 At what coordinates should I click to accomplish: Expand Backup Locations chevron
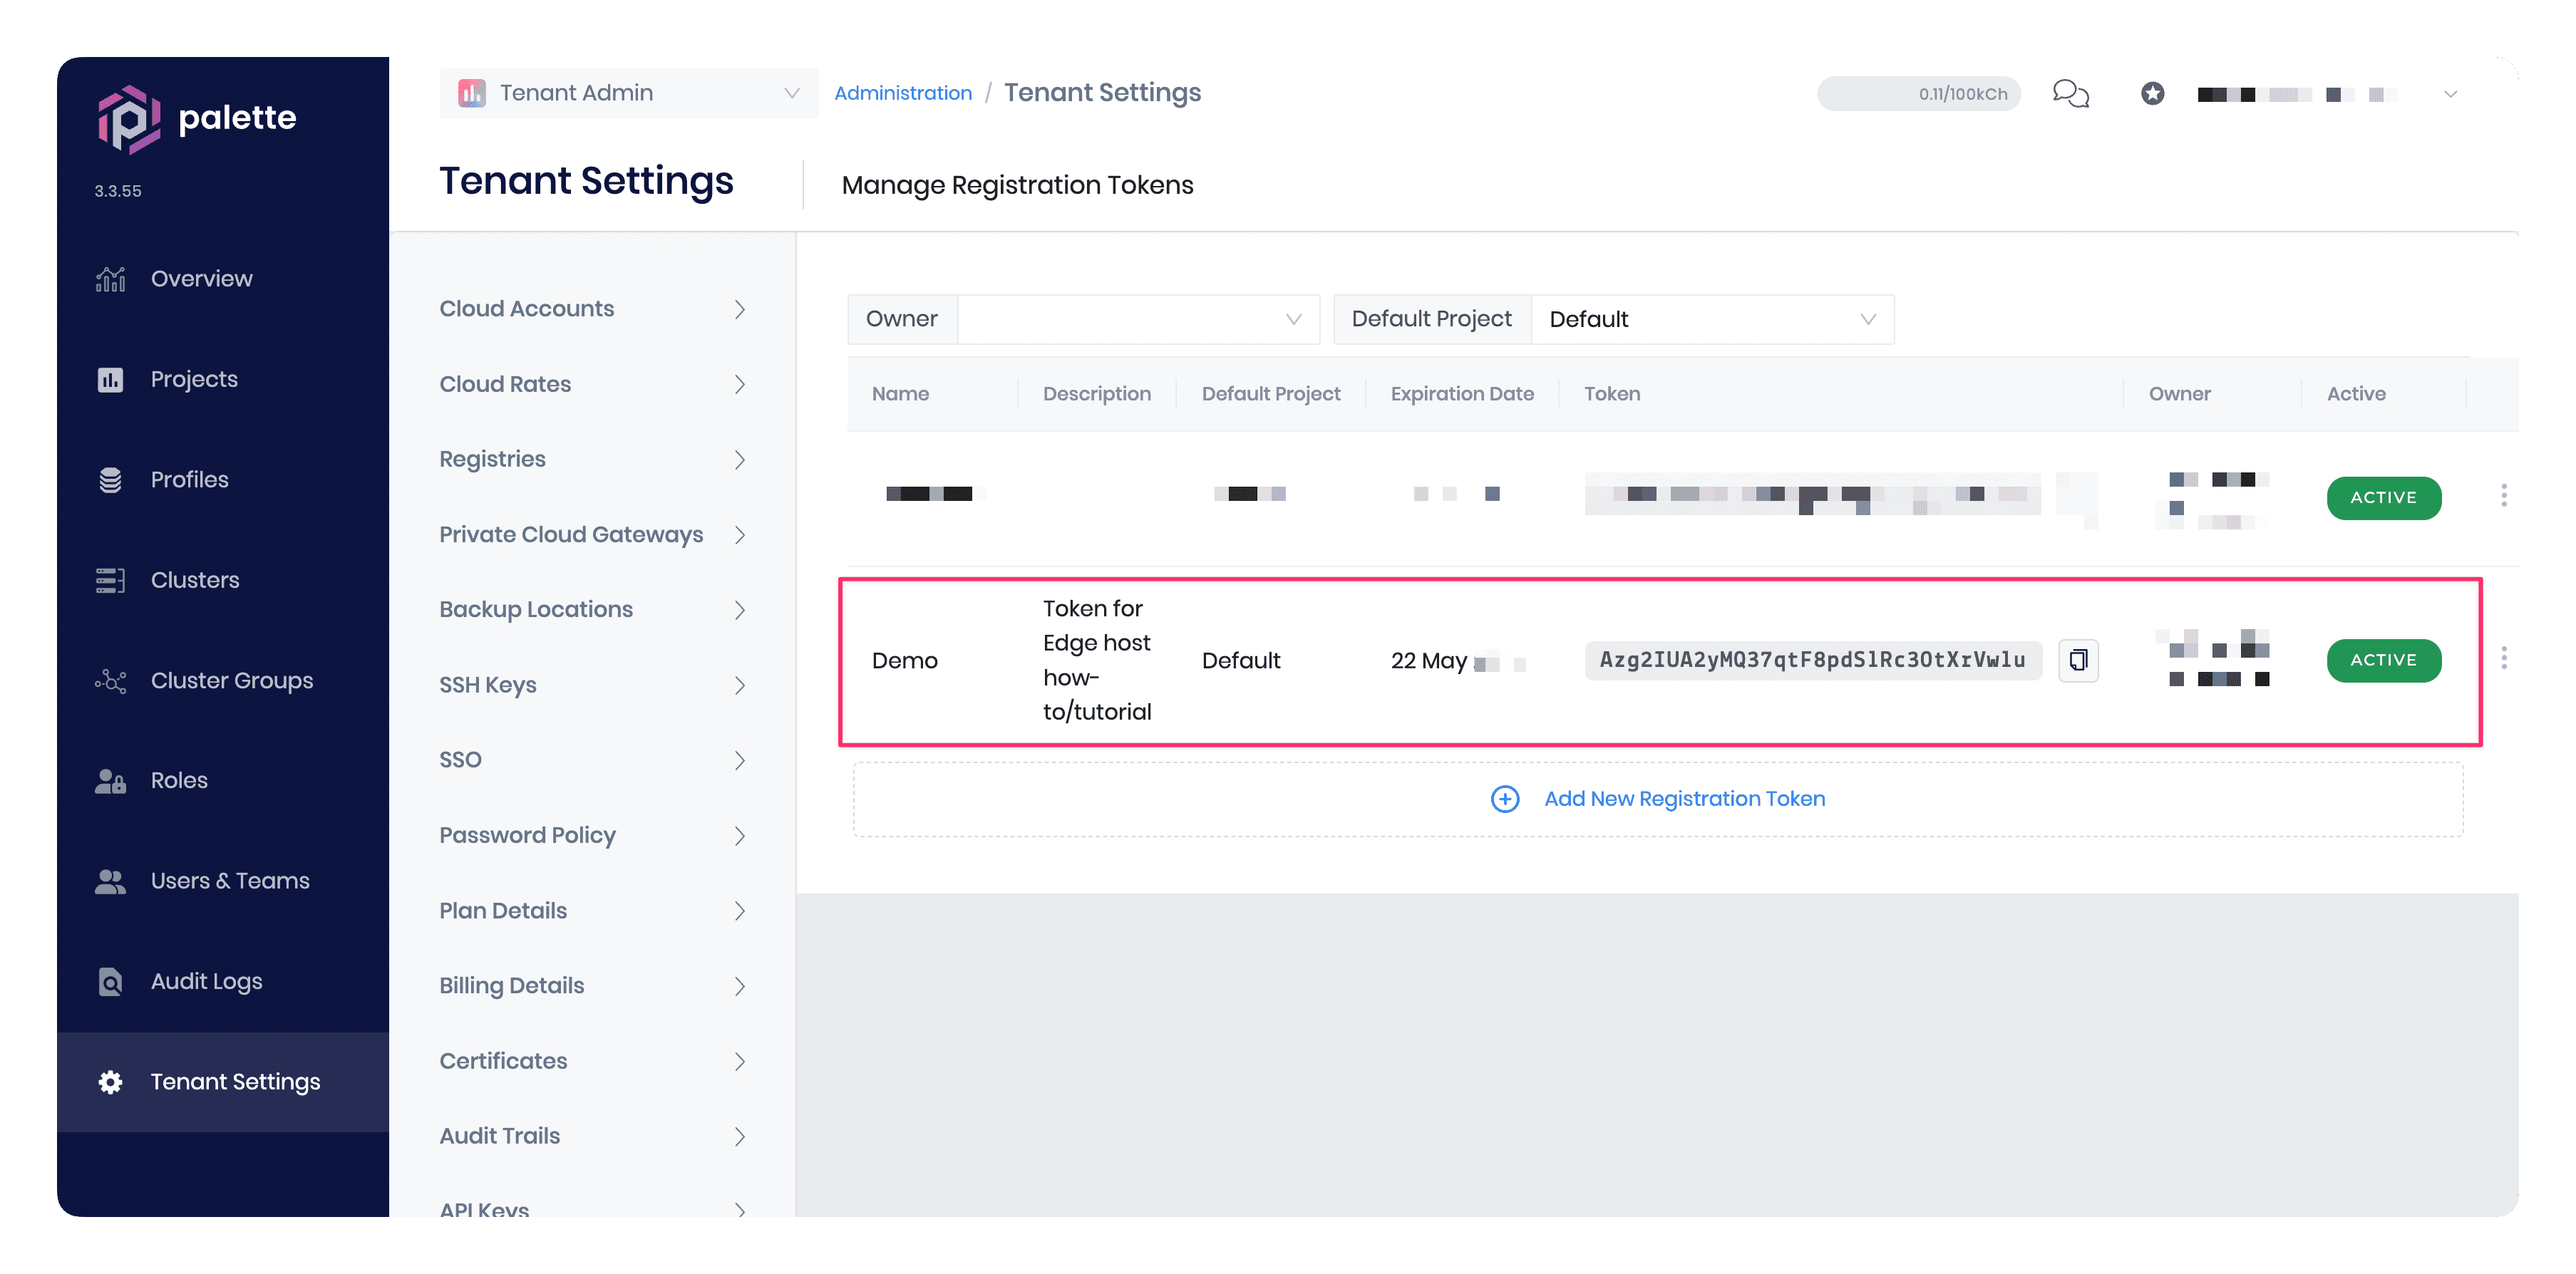740,610
